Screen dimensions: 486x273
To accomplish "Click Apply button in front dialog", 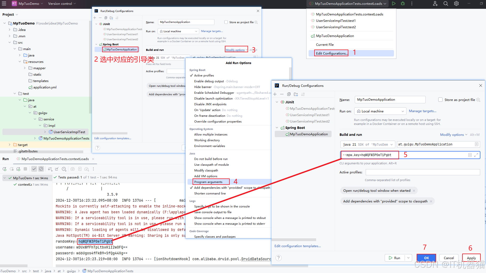I will [471, 258].
